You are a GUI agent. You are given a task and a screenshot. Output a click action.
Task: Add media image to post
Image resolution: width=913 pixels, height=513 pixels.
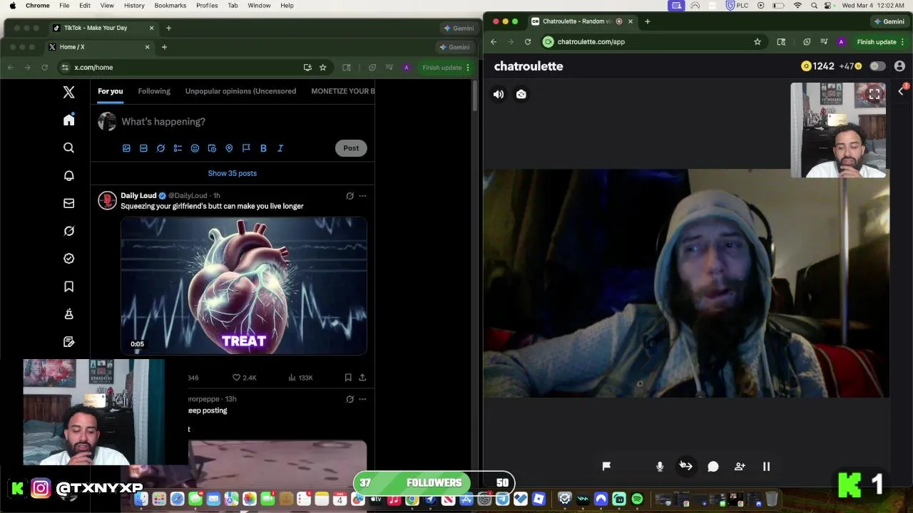click(126, 148)
